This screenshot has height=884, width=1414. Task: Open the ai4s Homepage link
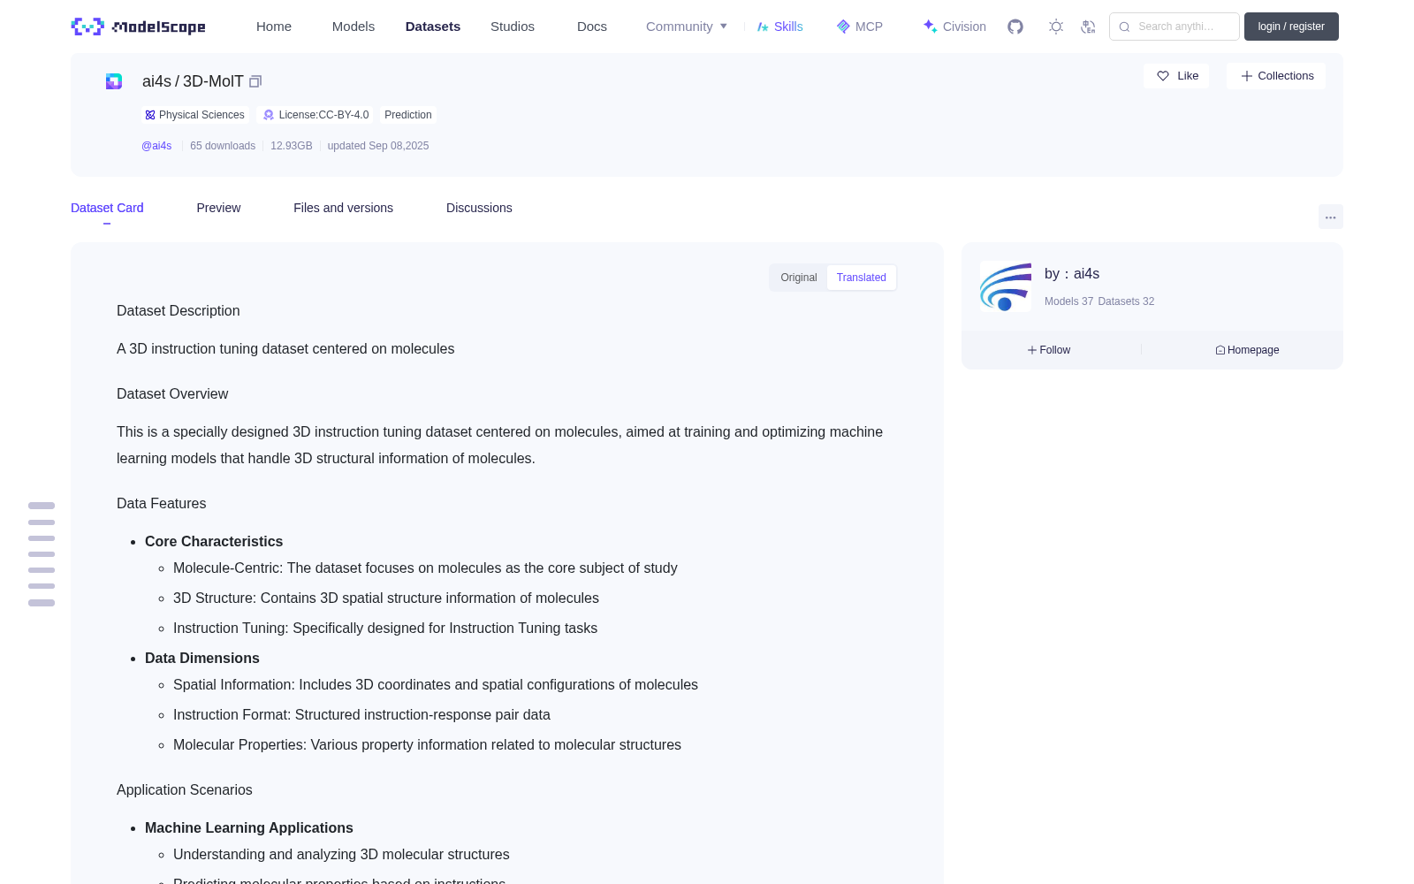(x=1247, y=350)
